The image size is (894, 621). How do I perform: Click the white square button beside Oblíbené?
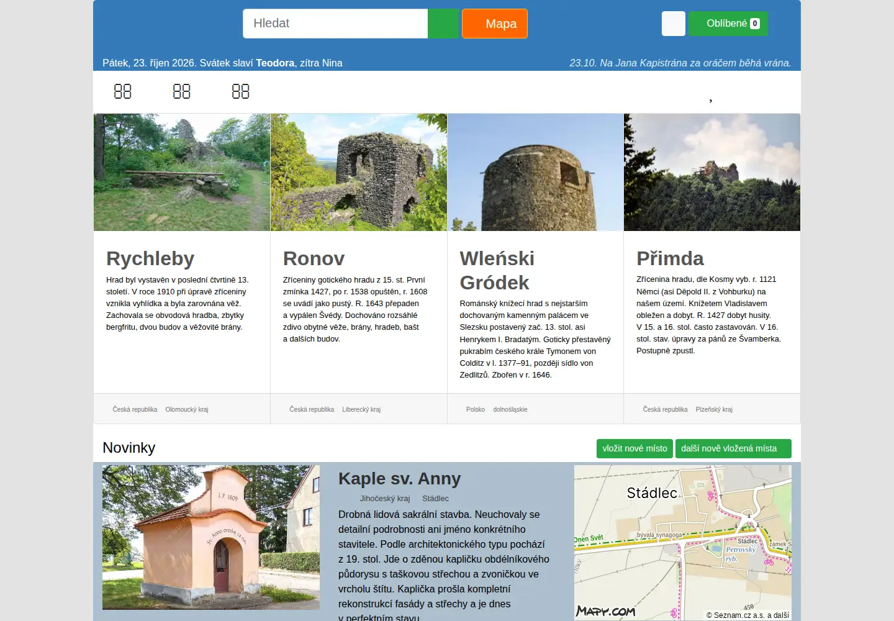[x=674, y=24]
